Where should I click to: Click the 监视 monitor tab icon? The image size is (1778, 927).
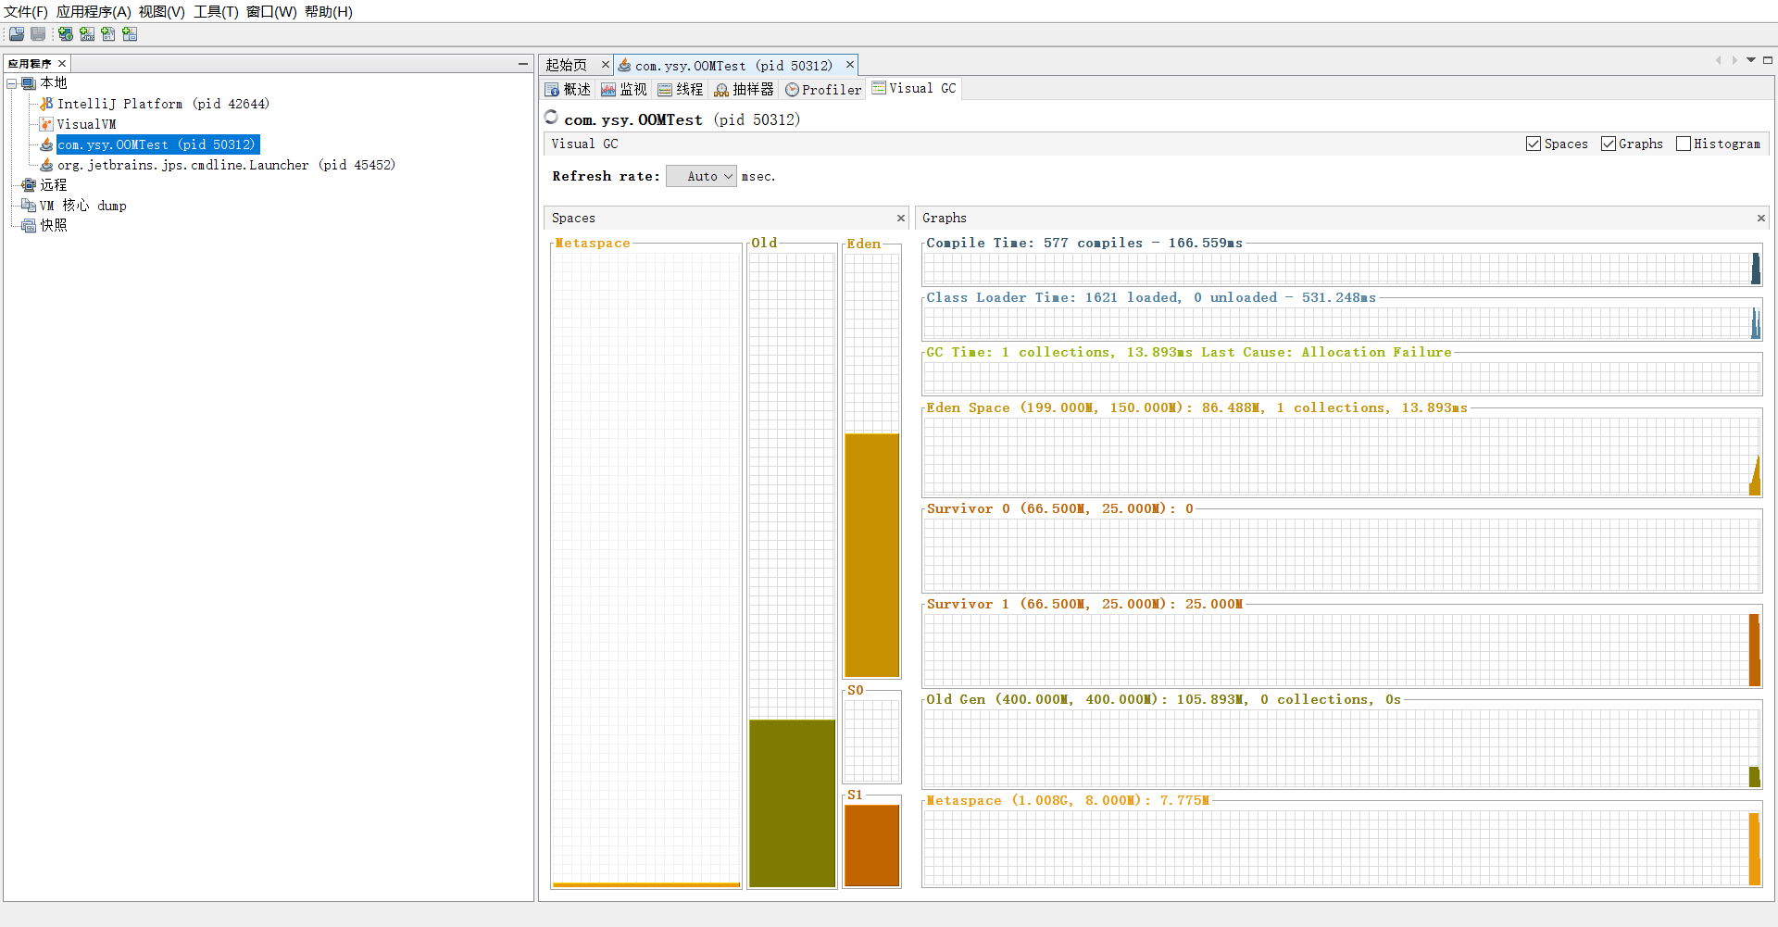pos(608,90)
